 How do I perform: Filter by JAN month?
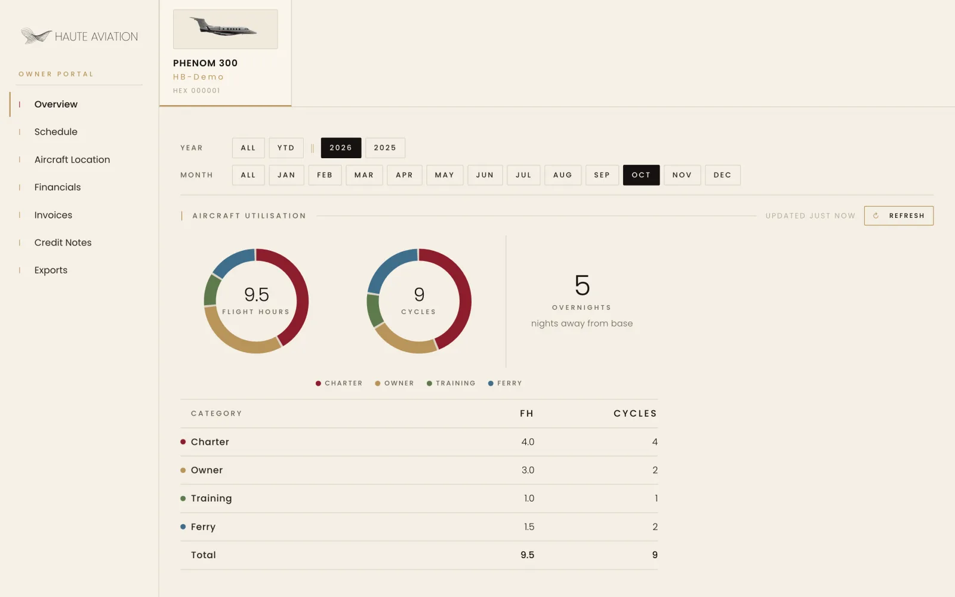tap(286, 175)
